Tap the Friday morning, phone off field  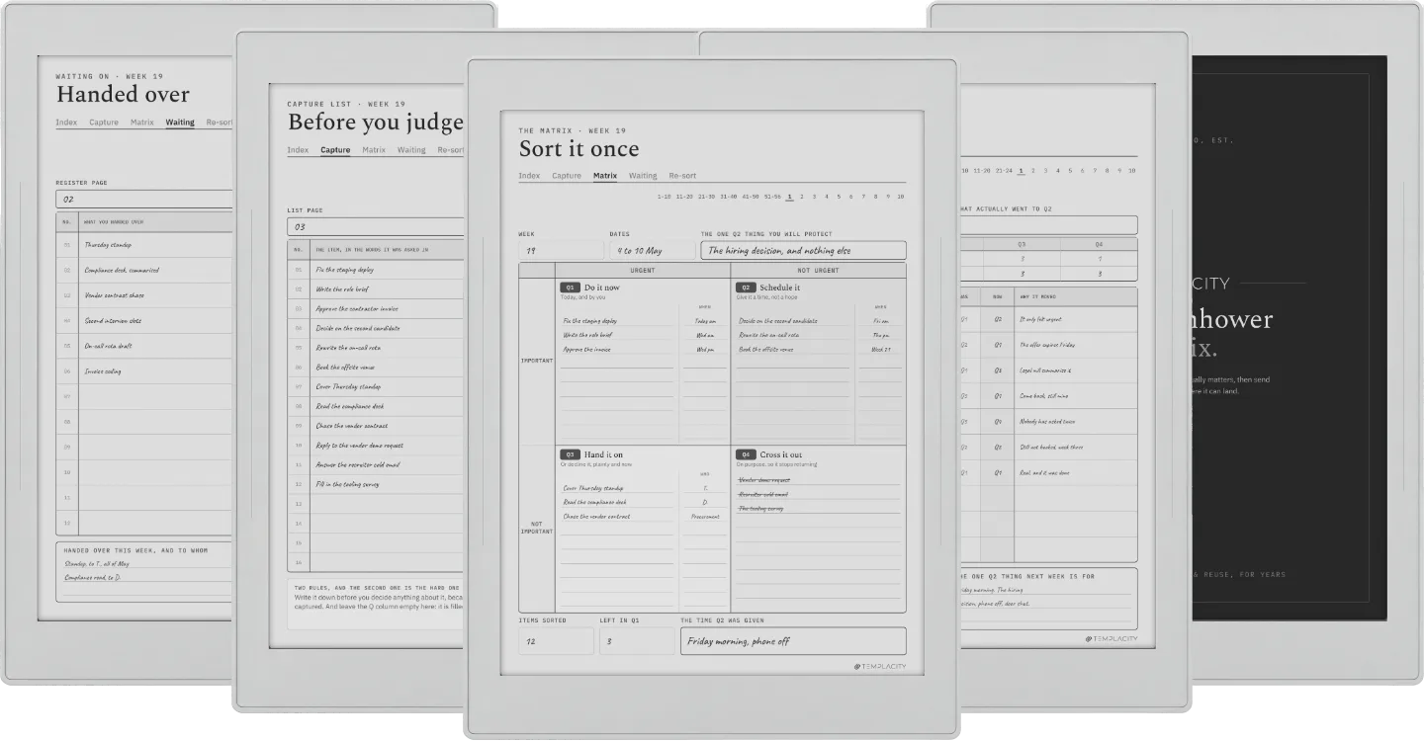[793, 641]
